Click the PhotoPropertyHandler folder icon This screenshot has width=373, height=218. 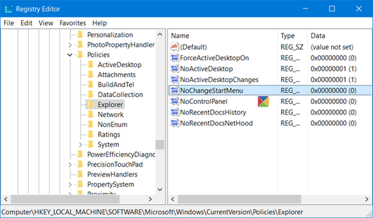(x=80, y=45)
